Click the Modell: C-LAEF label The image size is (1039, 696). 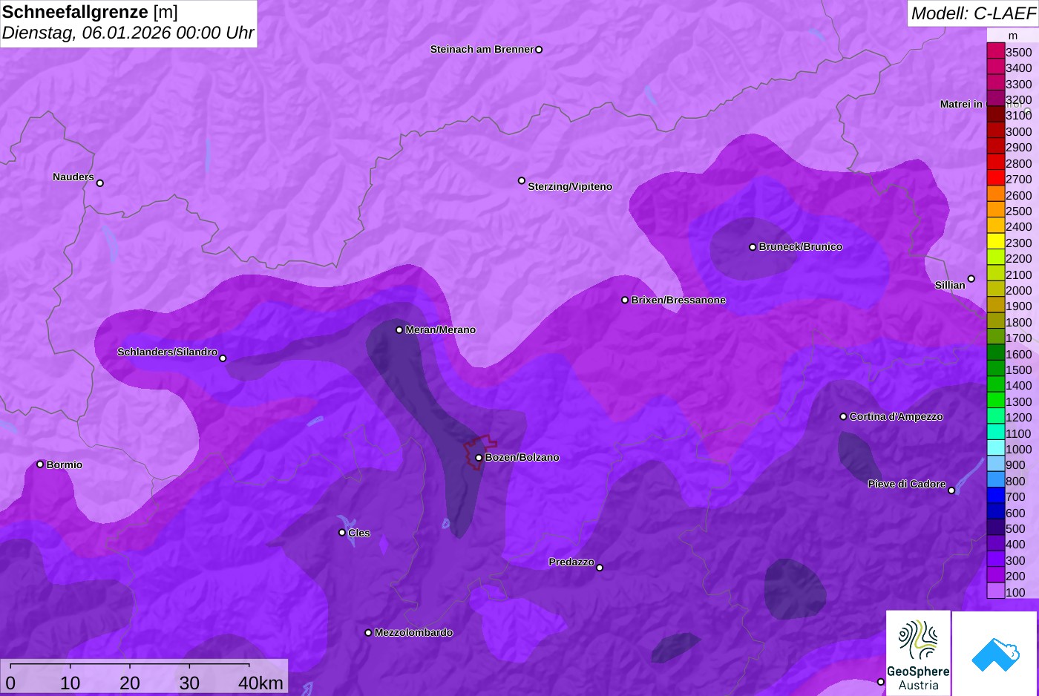point(973,13)
